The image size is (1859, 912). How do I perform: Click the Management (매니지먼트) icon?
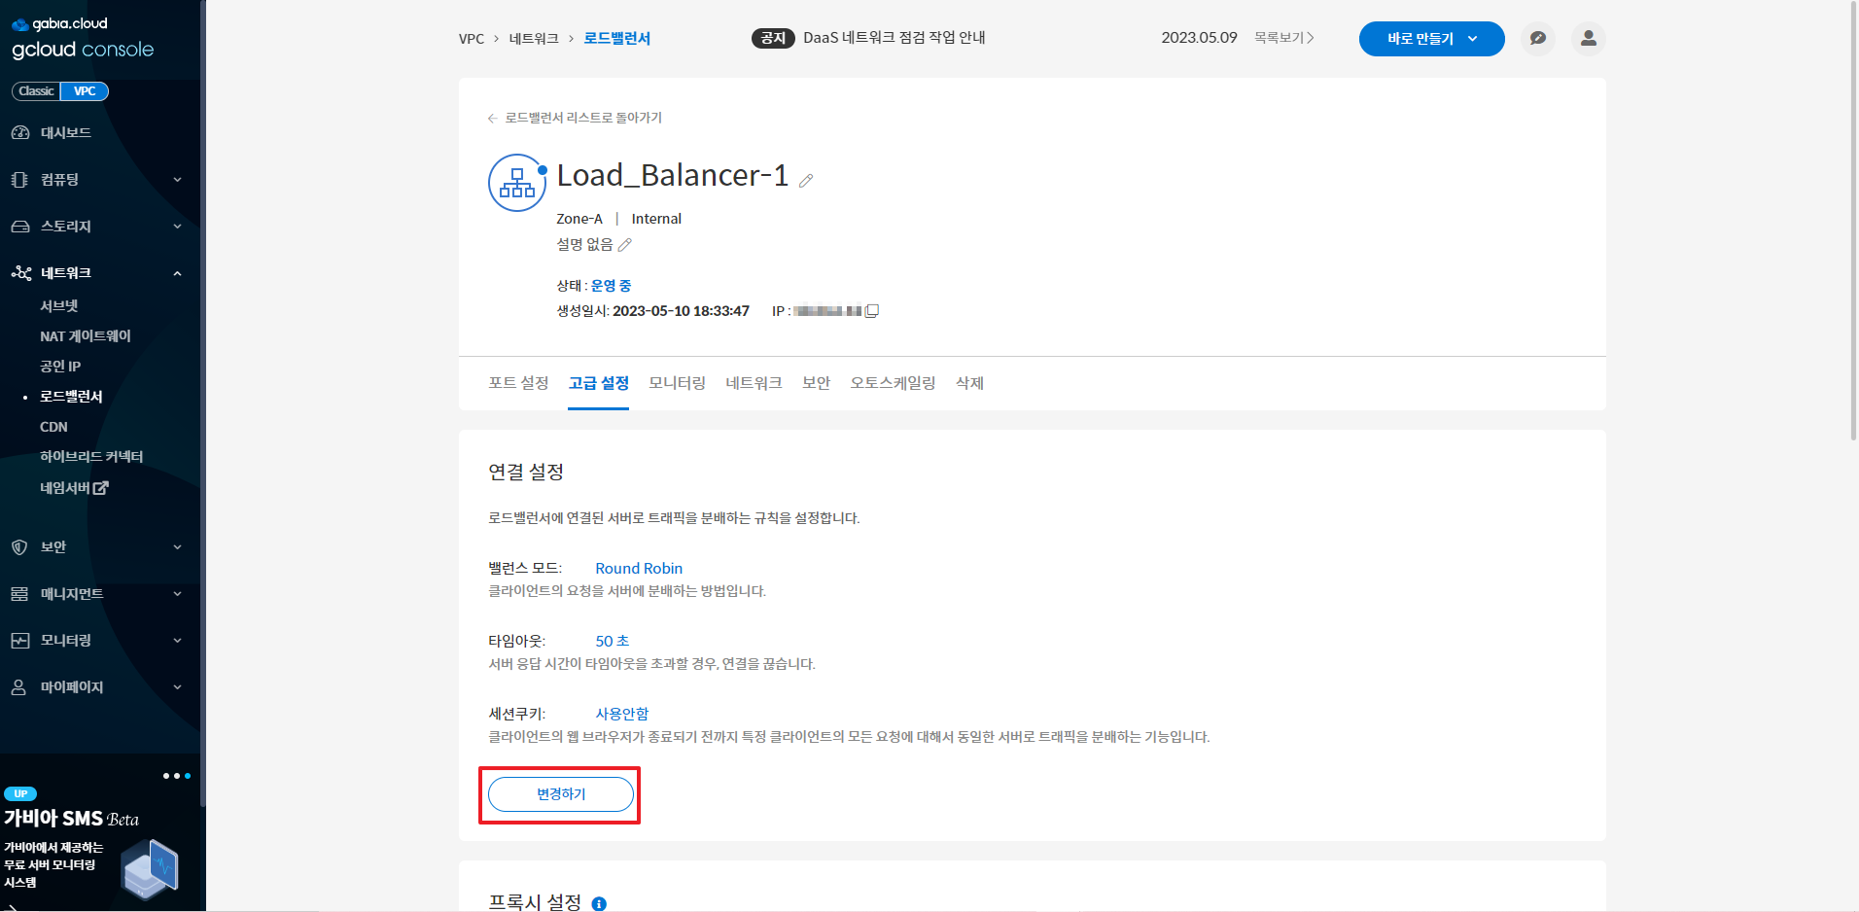coord(19,594)
